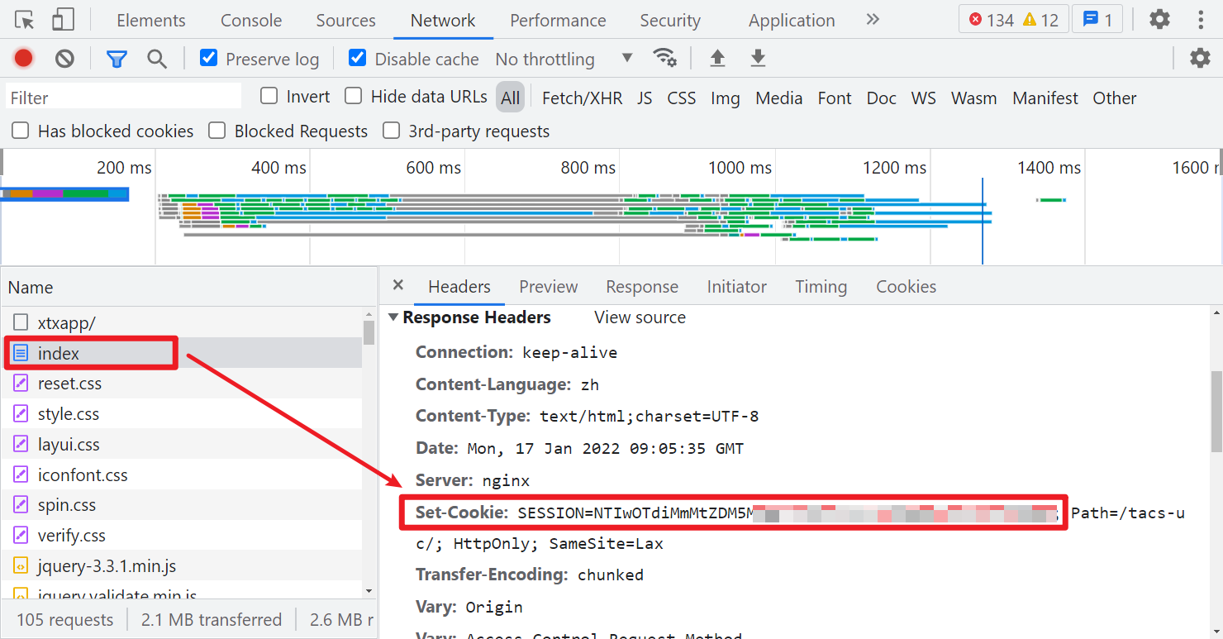Open the Timing tab in request details
The height and width of the screenshot is (639, 1223).
pyautogui.click(x=821, y=287)
